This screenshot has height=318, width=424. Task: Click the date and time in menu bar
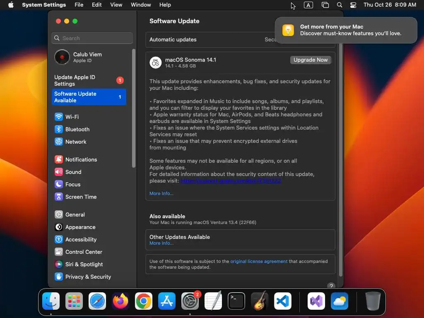click(390, 5)
